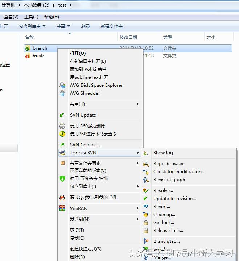Choose 用SublimeText打开
The height and width of the screenshot is (261, 239).
89,77
